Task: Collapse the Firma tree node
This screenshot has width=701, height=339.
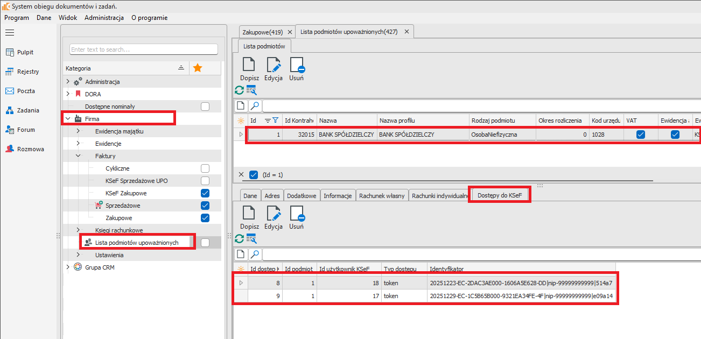Action: coord(67,119)
